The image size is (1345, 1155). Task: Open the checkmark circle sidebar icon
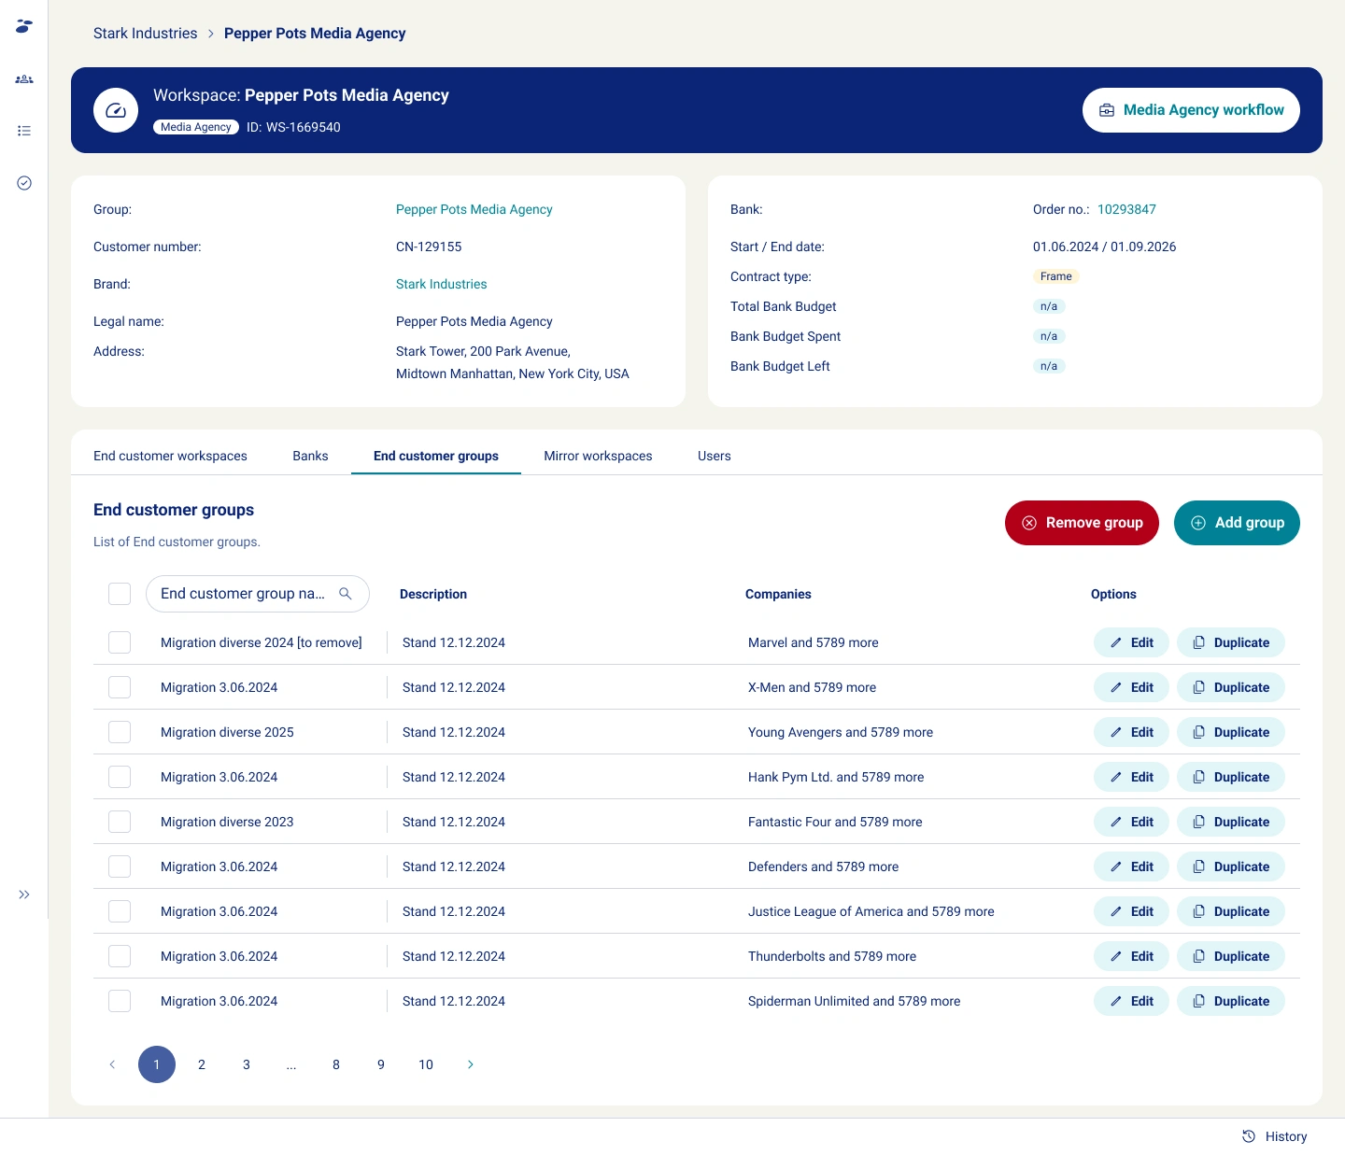(x=24, y=183)
